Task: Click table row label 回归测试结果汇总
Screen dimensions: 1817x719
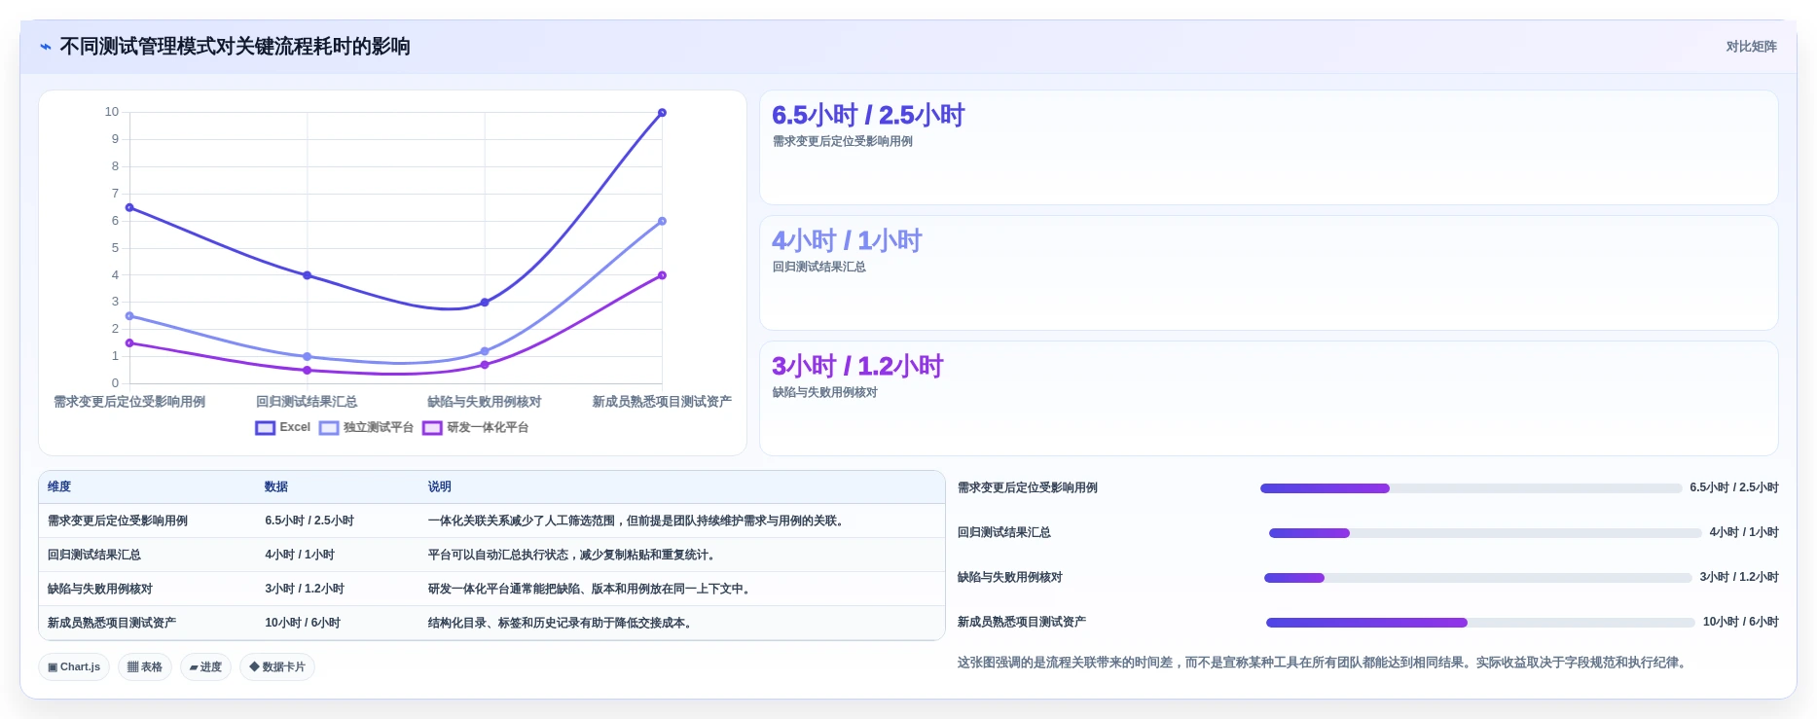Action: coord(94,556)
